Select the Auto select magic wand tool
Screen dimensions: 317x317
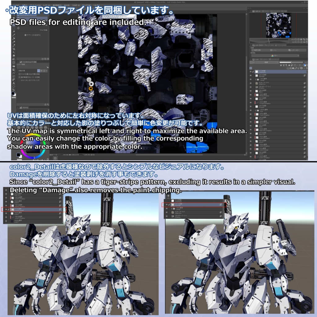[x=14, y=32]
